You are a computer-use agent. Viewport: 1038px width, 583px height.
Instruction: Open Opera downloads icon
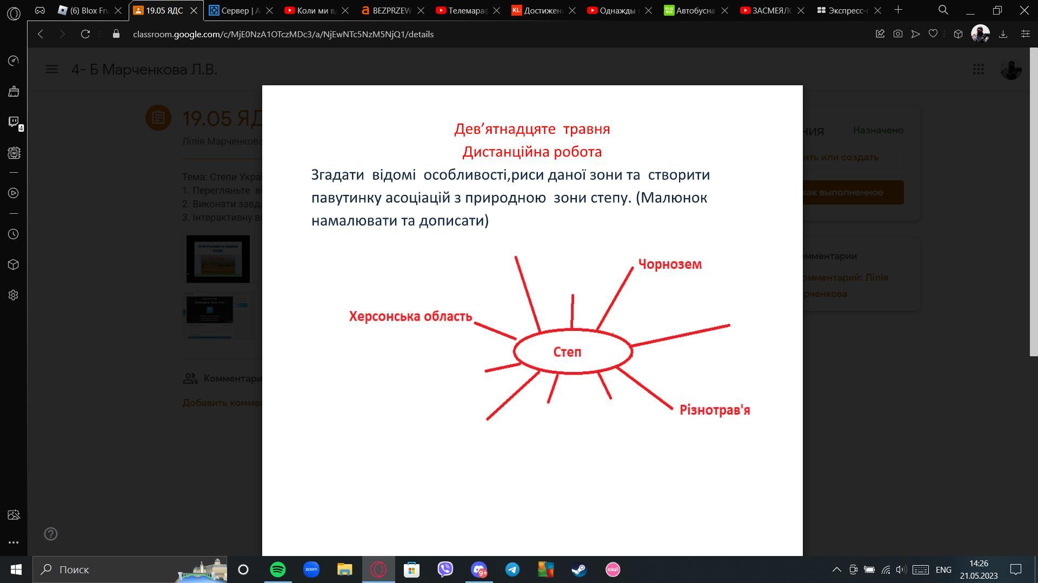(x=1003, y=34)
